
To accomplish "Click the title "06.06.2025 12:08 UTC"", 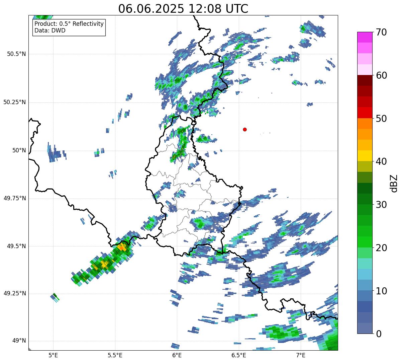I will (x=183, y=8).
